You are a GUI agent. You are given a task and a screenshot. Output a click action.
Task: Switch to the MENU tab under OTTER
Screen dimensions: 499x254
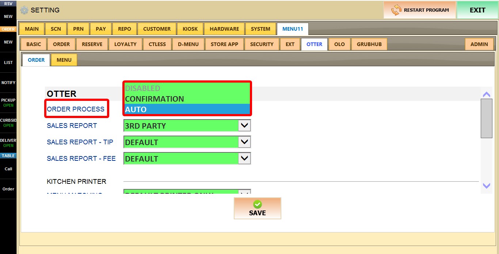click(x=64, y=60)
